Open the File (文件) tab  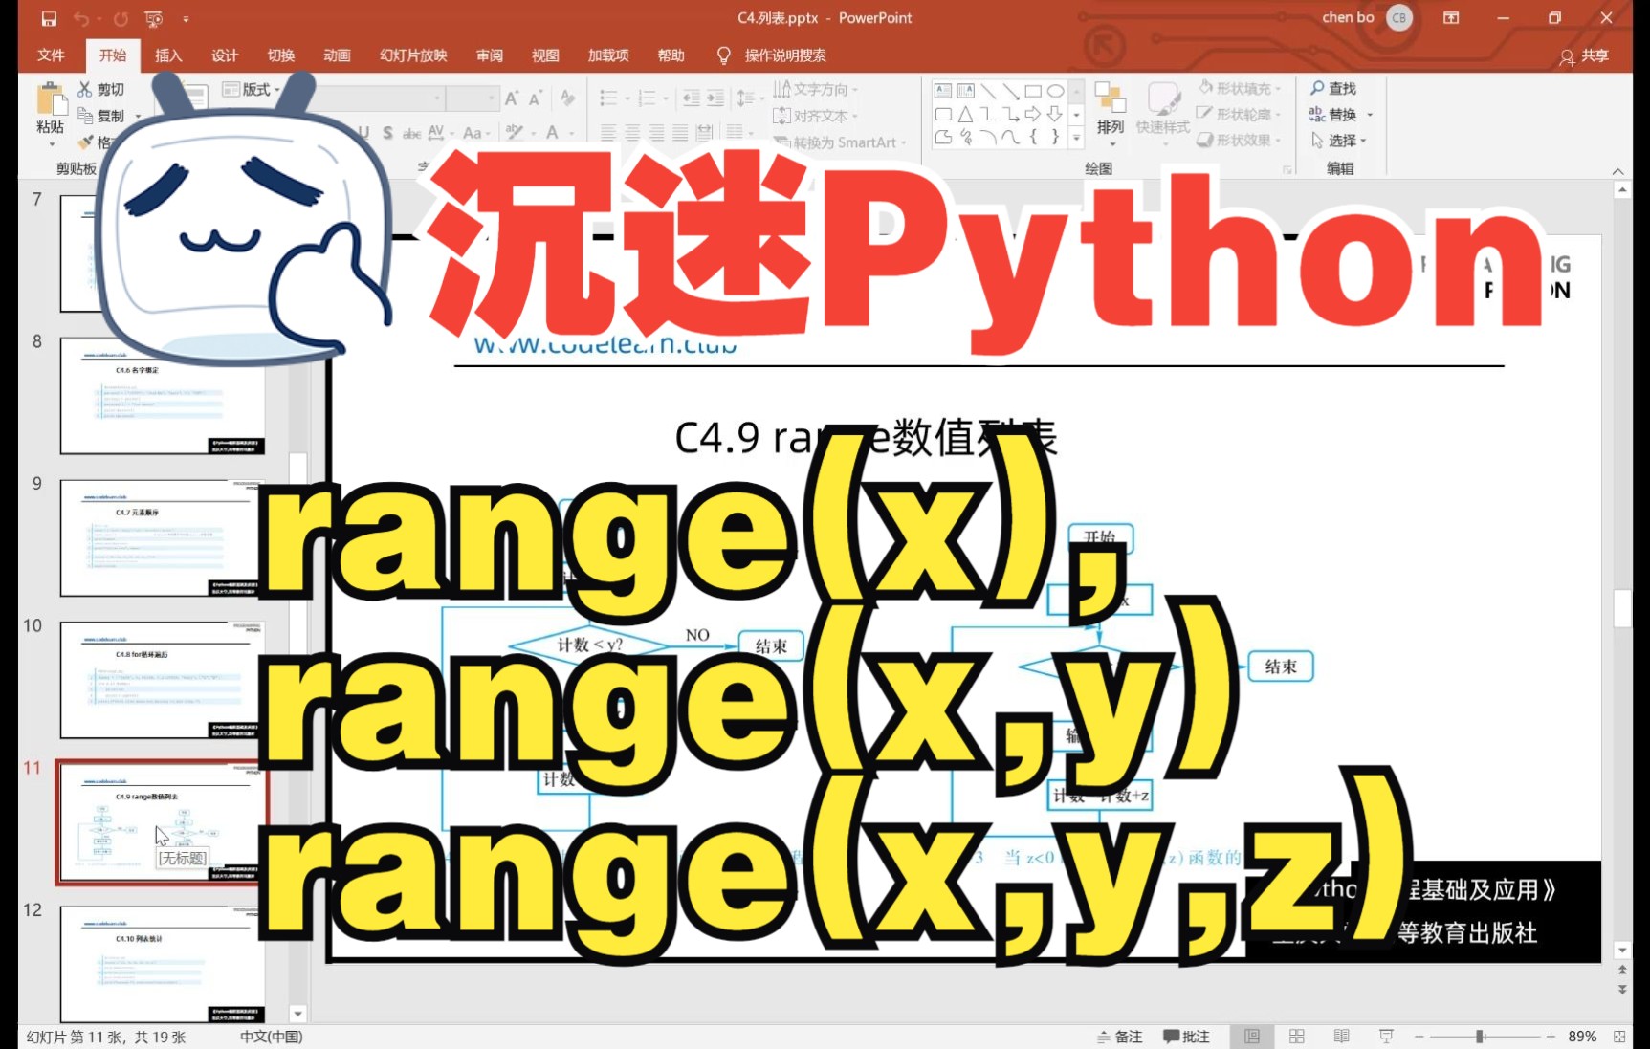[51, 55]
